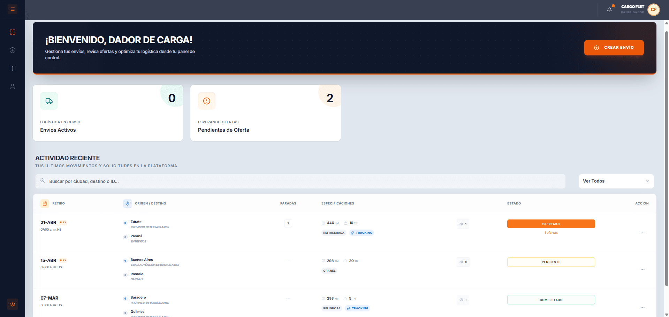The image size is (669, 317).
Task: Open the action menu for Buenos Aires shipment
Action: 642,270
